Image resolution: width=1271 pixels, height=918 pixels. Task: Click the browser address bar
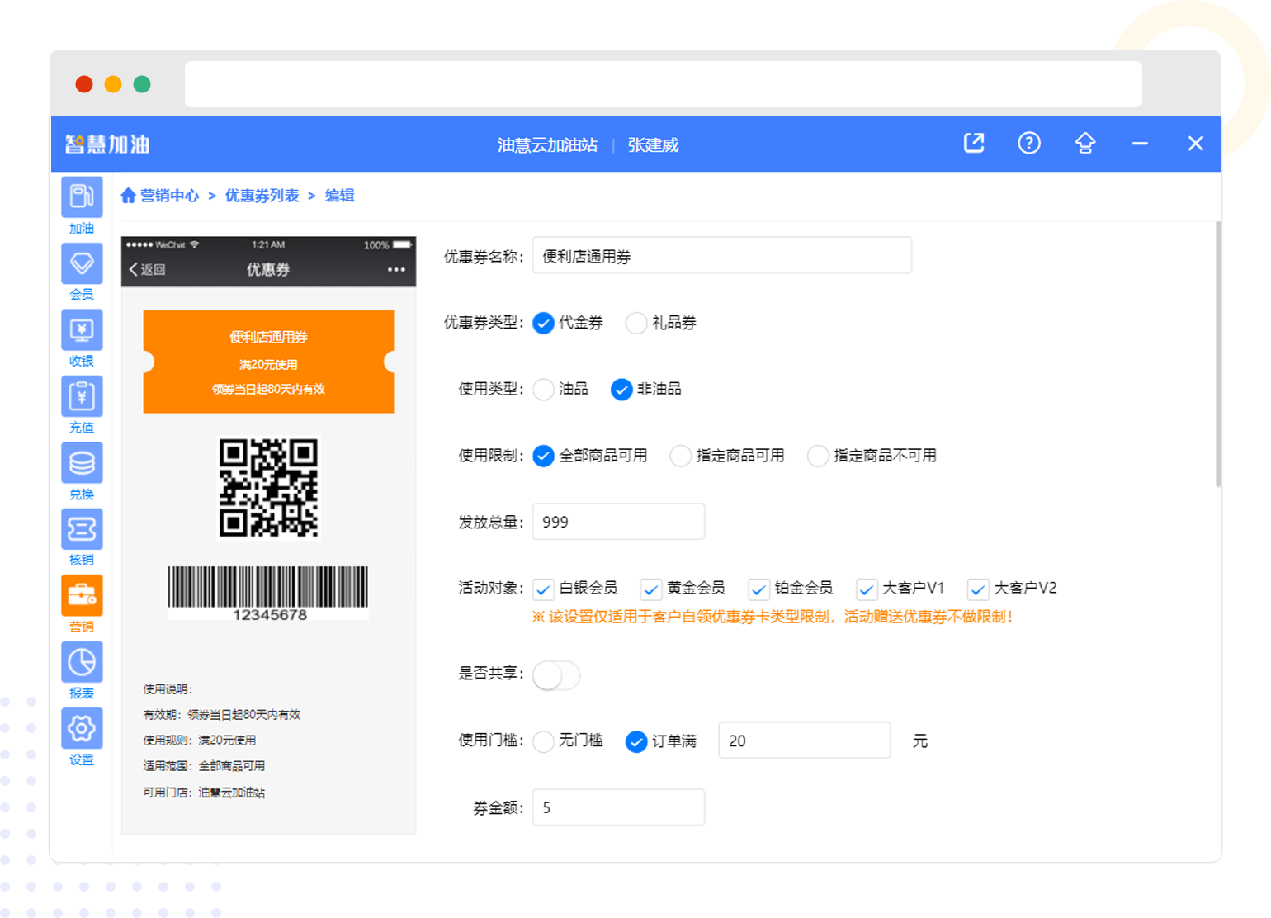[x=664, y=83]
